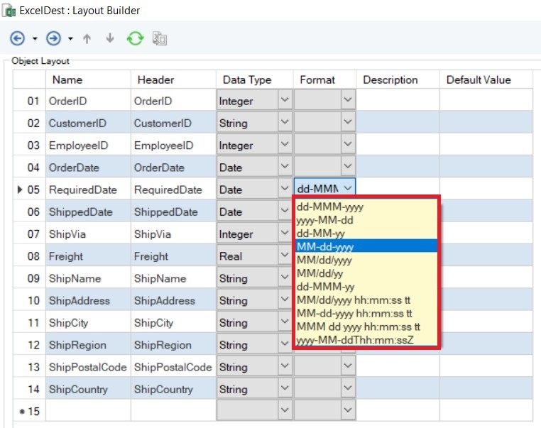This screenshot has width=541, height=428.
Task: Click the Description column header
Action: [x=390, y=79]
